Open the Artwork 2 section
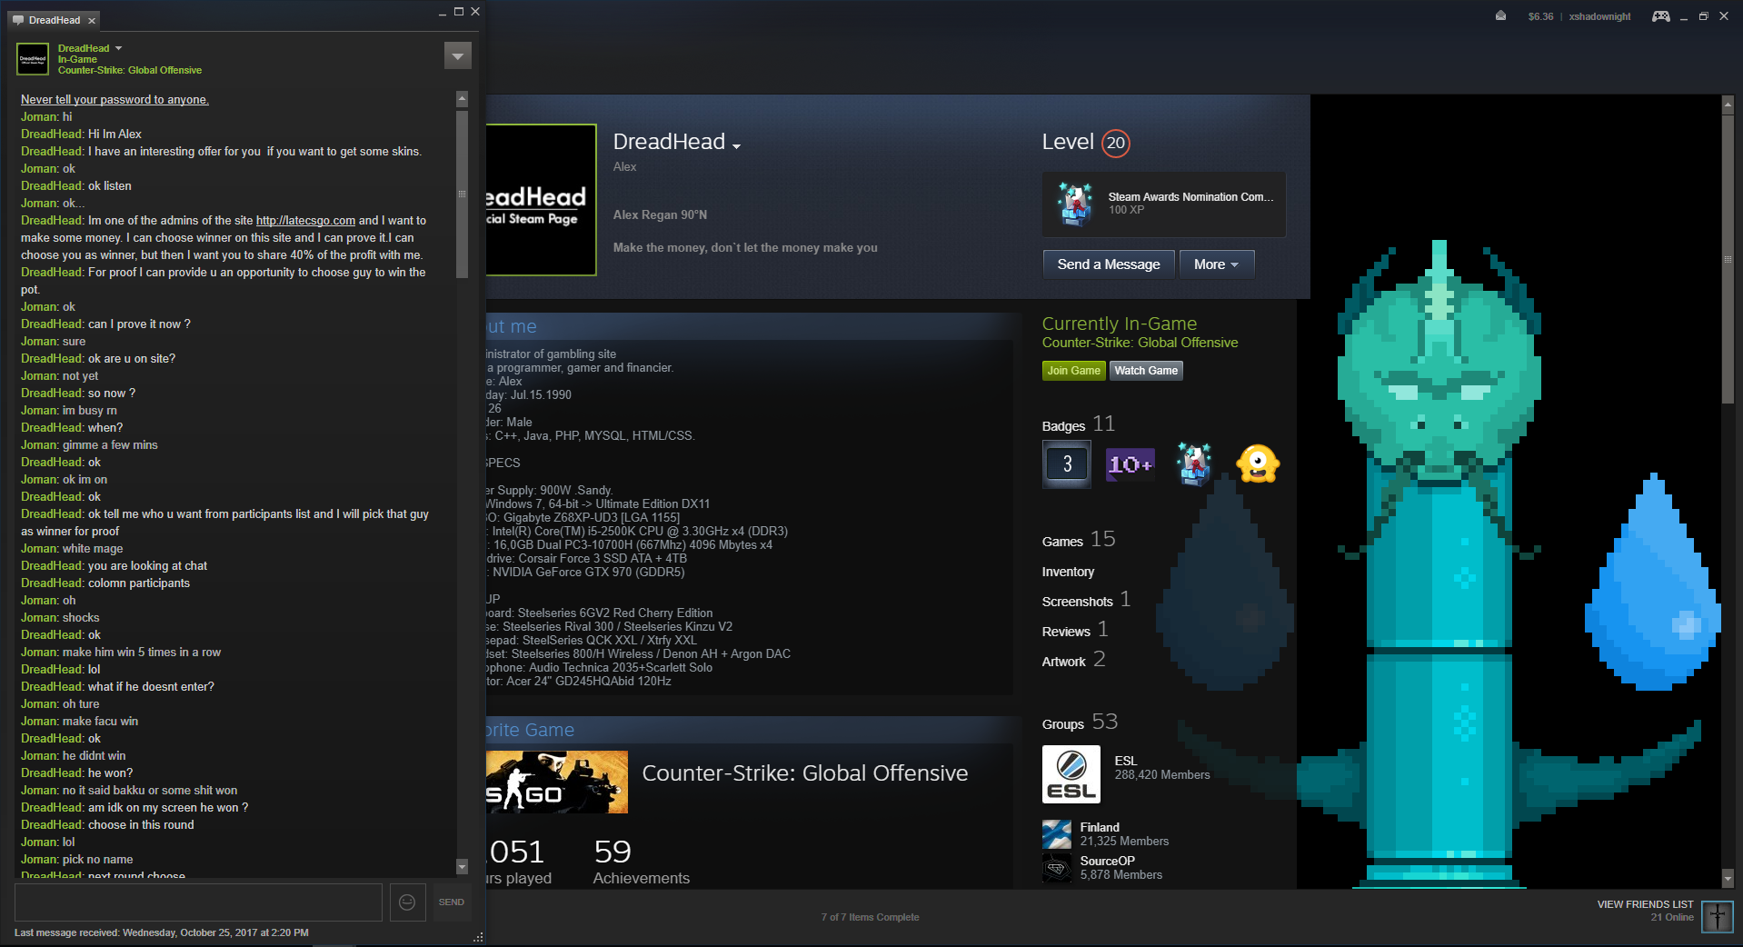 coord(1073,660)
